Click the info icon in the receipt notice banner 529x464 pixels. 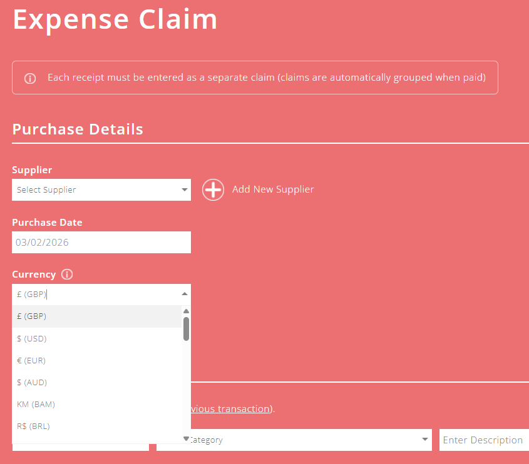click(x=30, y=78)
